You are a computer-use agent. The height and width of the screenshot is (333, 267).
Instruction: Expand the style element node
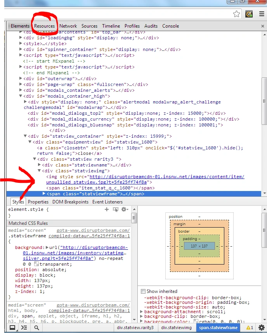point(21,43)
